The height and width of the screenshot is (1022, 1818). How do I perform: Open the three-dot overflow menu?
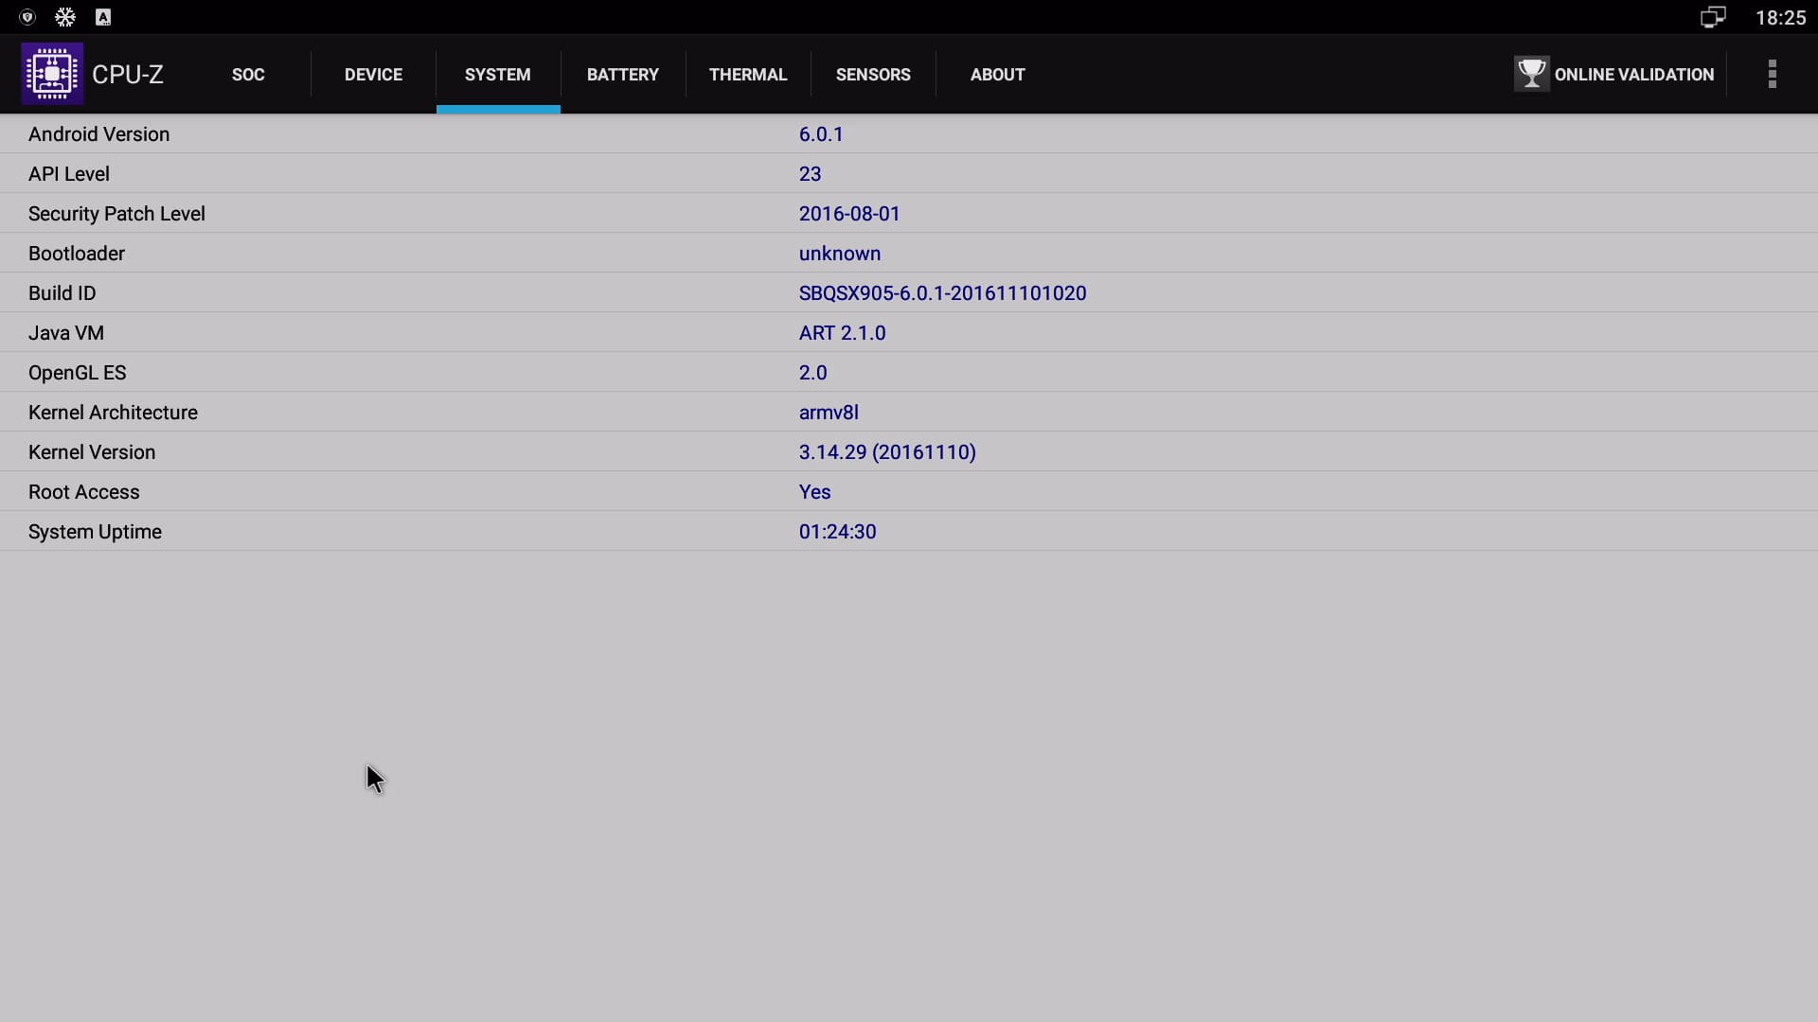tap(1772, 74)
